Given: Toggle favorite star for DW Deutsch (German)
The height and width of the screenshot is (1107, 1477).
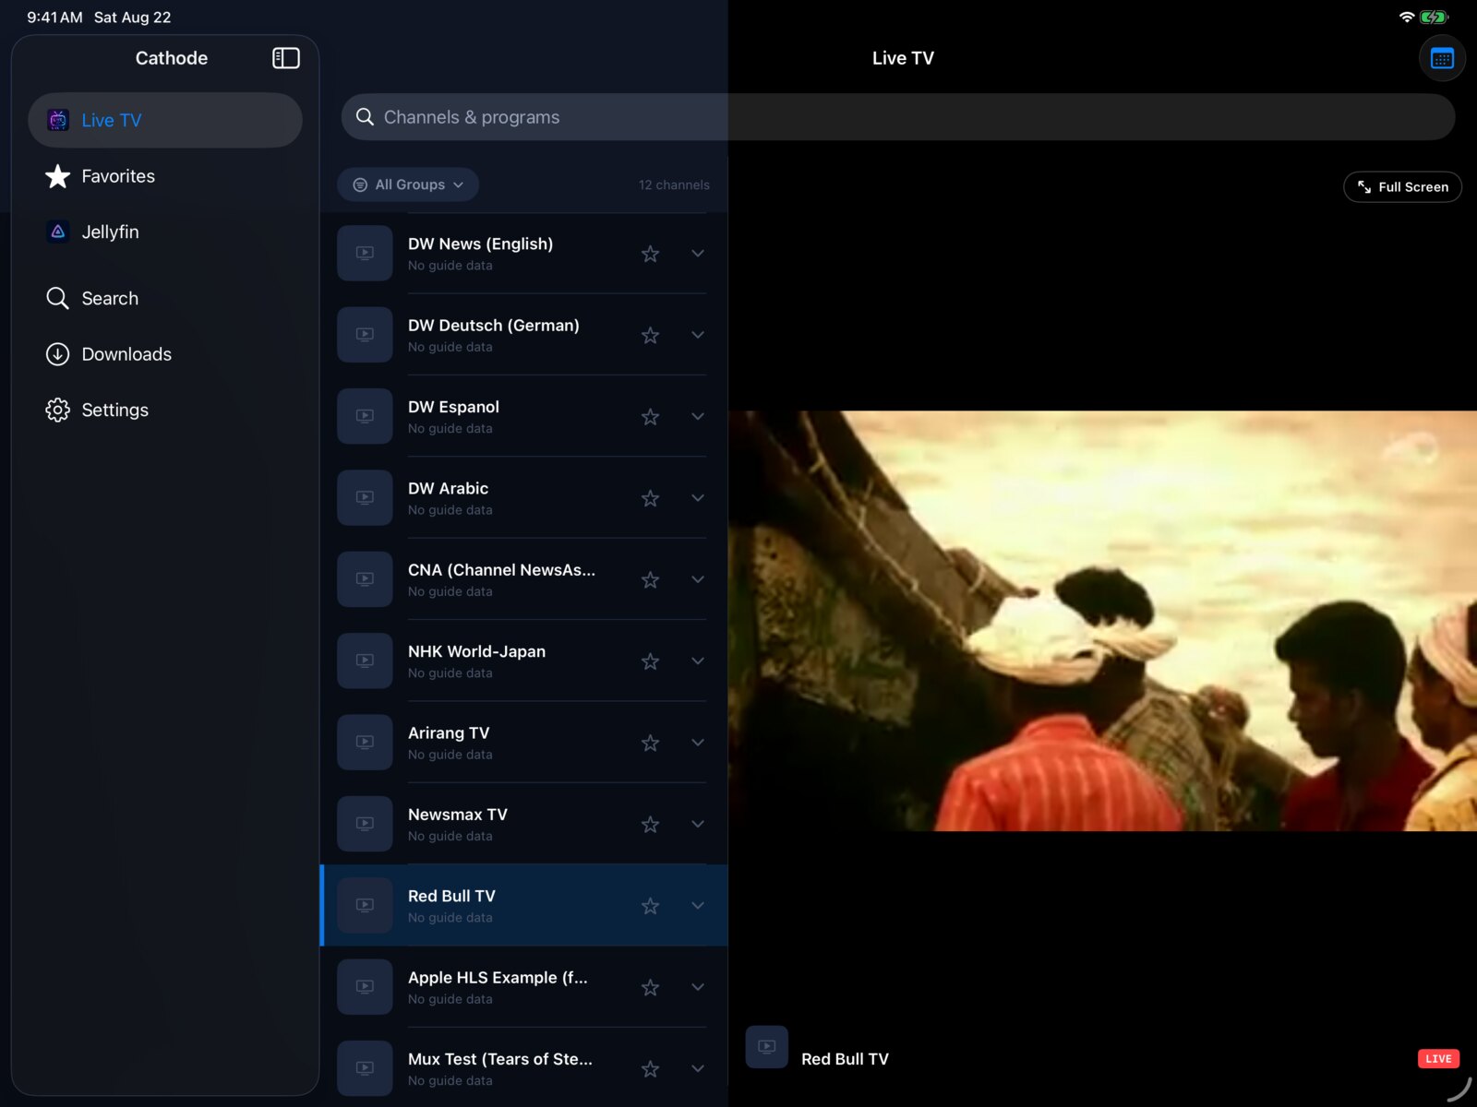Looking at the screenshot, I should [650, 335].
